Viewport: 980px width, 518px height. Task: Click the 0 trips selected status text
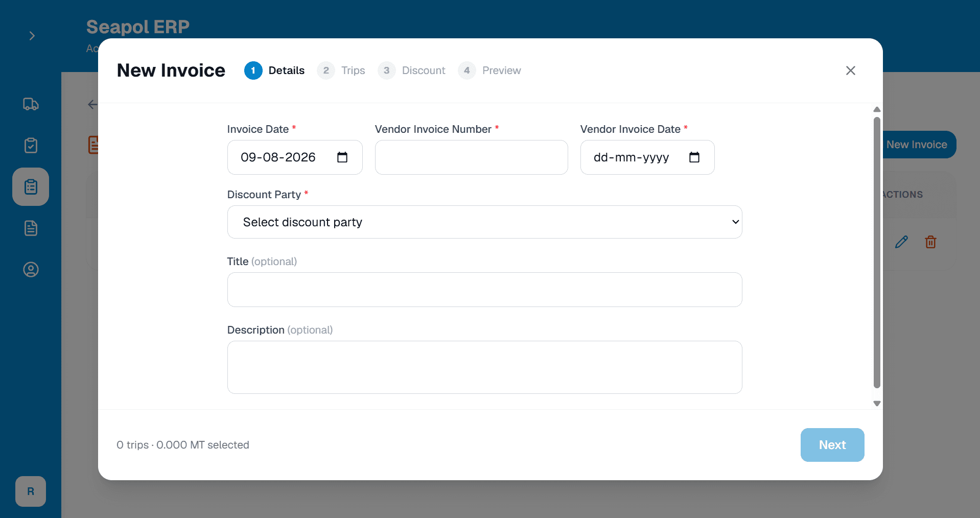tap(183, 445)
